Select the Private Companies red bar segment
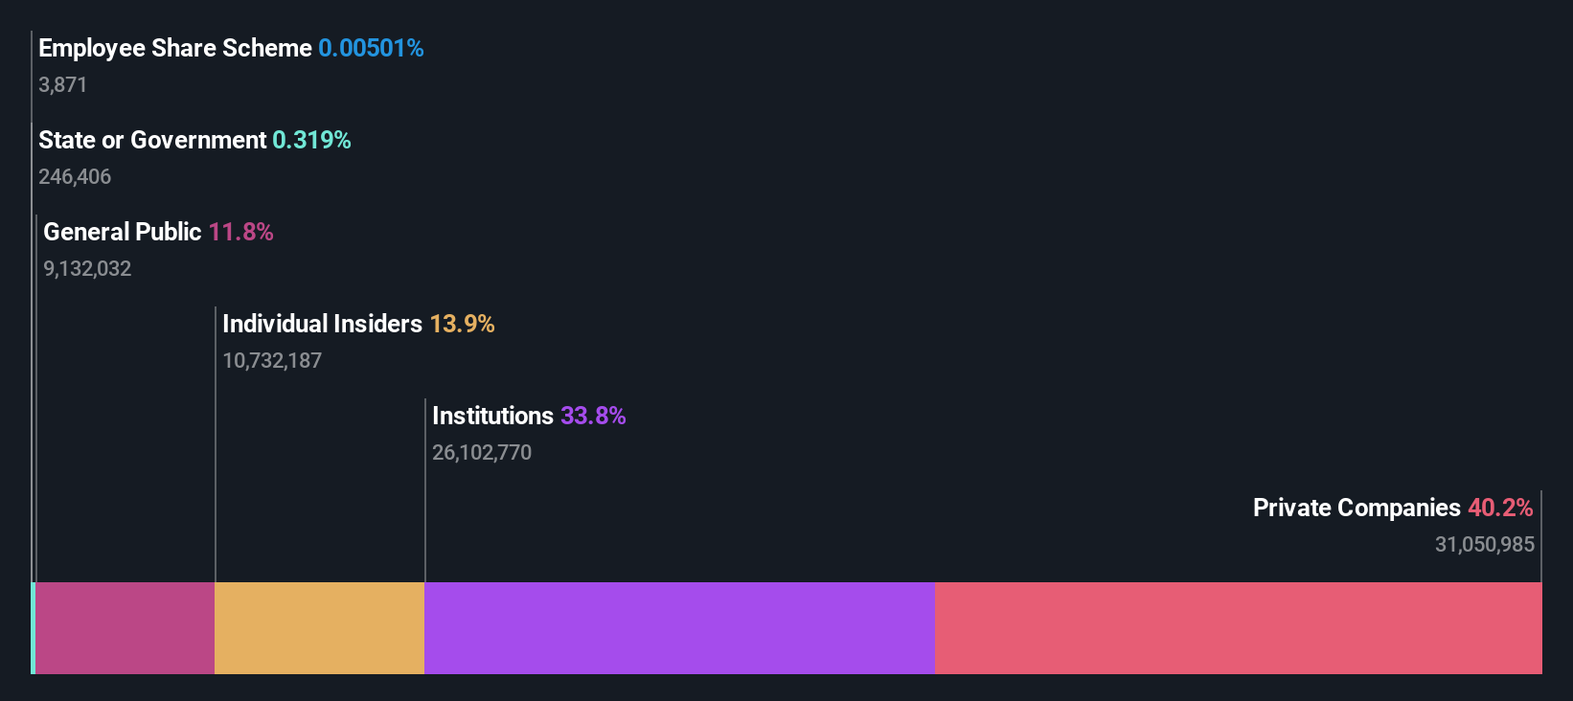The width and height of the screenshot is (1573, 701). (1239, 628)
